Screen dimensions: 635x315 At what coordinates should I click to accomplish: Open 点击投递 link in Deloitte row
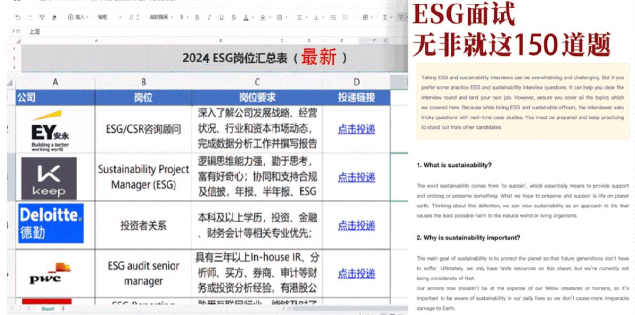click(357, 225)
